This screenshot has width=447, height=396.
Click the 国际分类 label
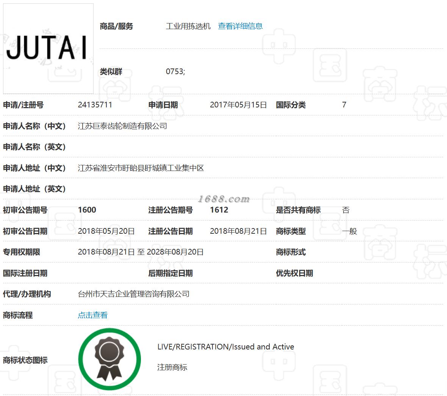point(291,105)
